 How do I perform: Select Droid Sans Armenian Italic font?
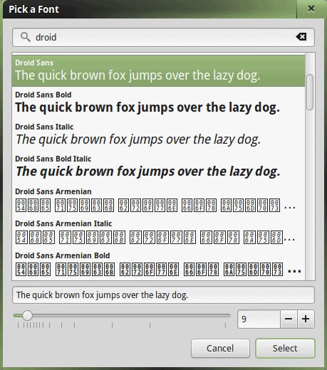(158, 231)
